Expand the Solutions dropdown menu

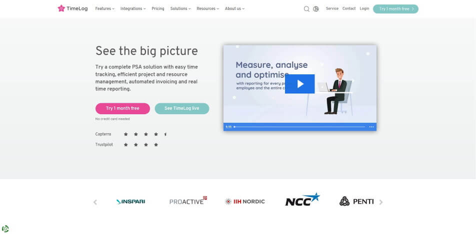[180, 9]
